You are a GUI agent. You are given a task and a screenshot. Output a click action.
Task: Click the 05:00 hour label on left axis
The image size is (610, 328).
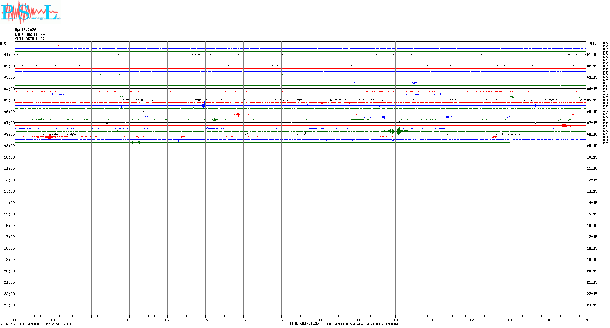tap(9, 100)
